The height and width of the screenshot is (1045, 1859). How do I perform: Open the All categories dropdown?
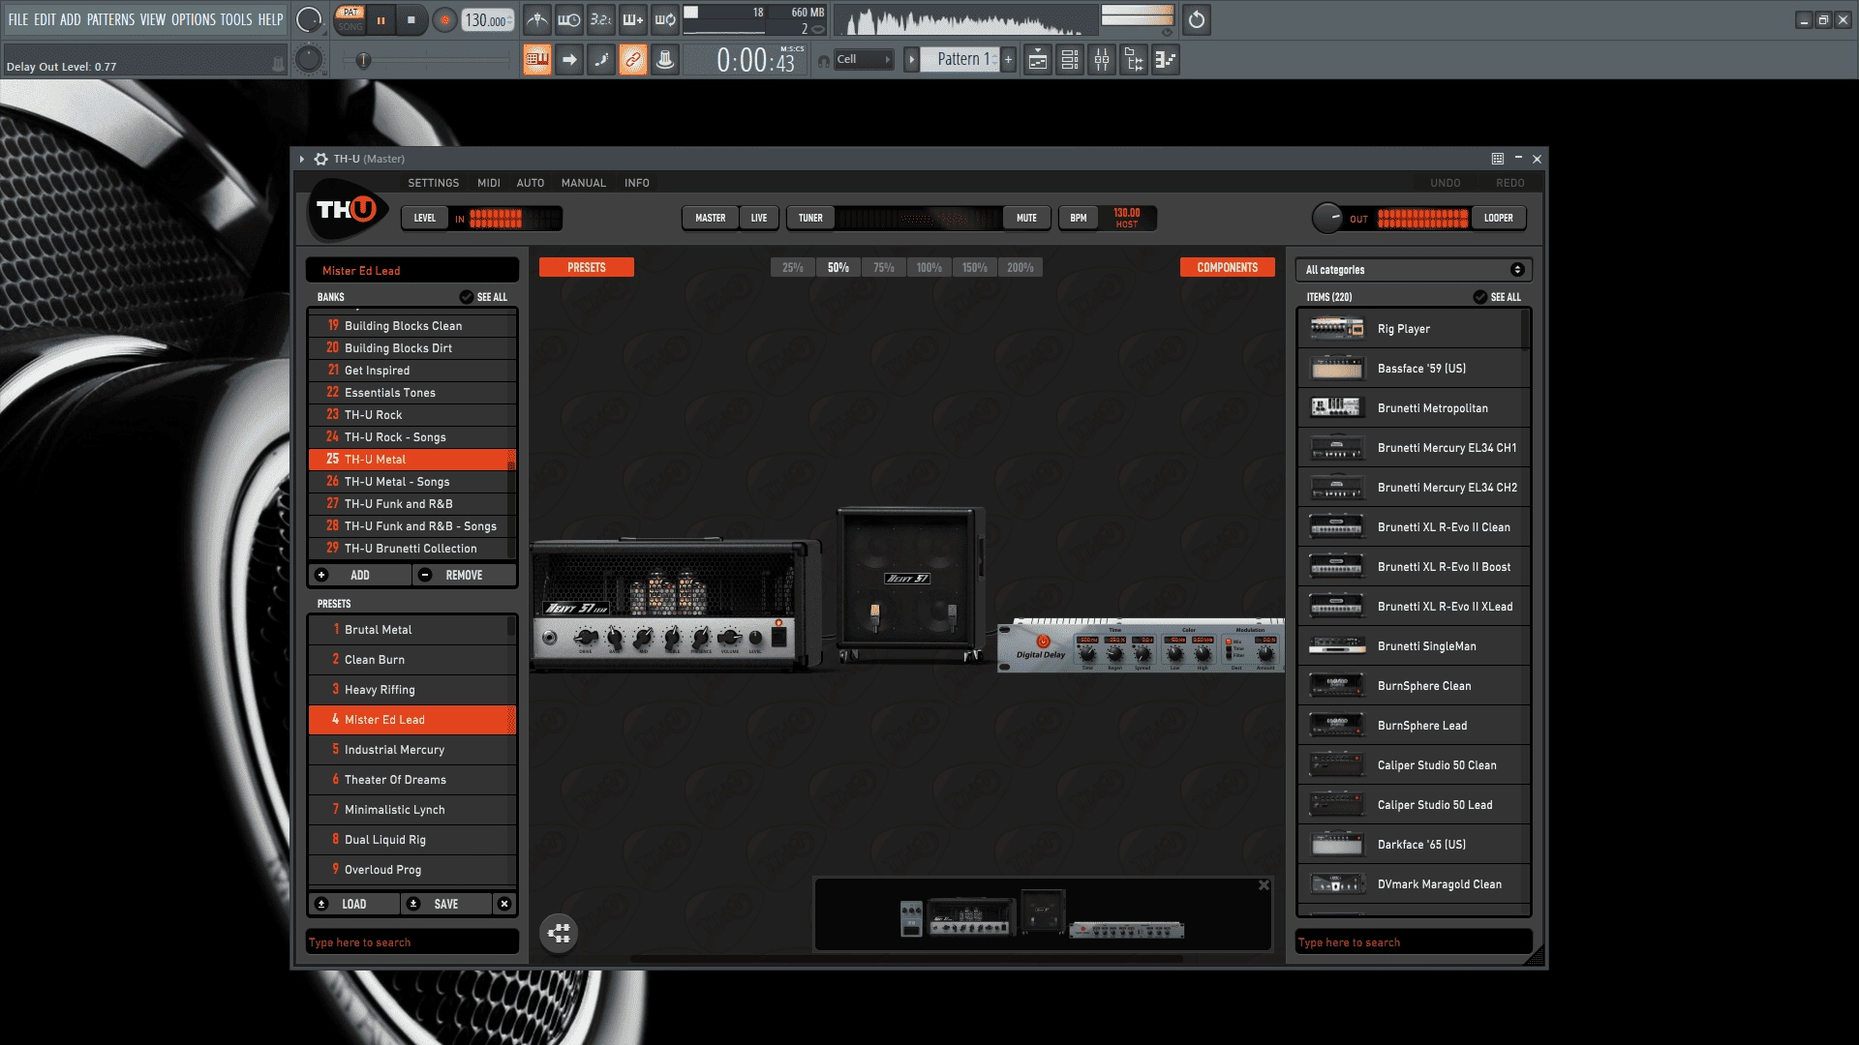pos(1414,270)
